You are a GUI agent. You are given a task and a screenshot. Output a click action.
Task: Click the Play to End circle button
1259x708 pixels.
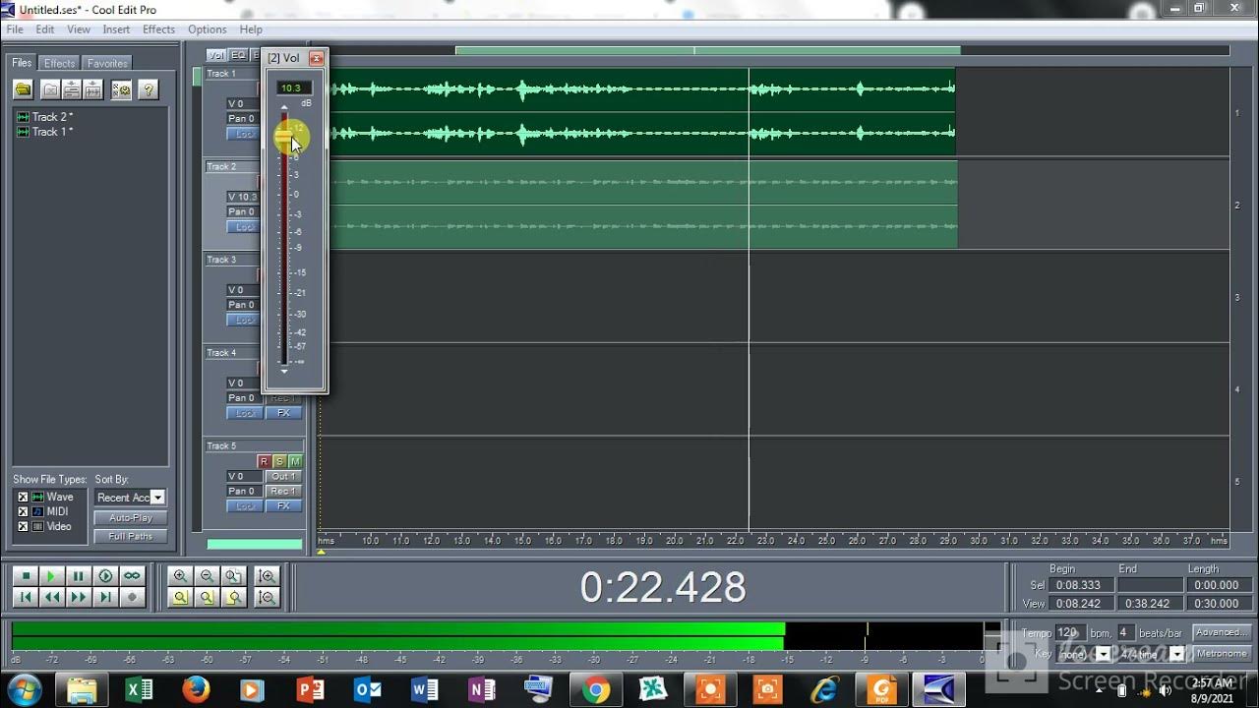coord(105,576)
